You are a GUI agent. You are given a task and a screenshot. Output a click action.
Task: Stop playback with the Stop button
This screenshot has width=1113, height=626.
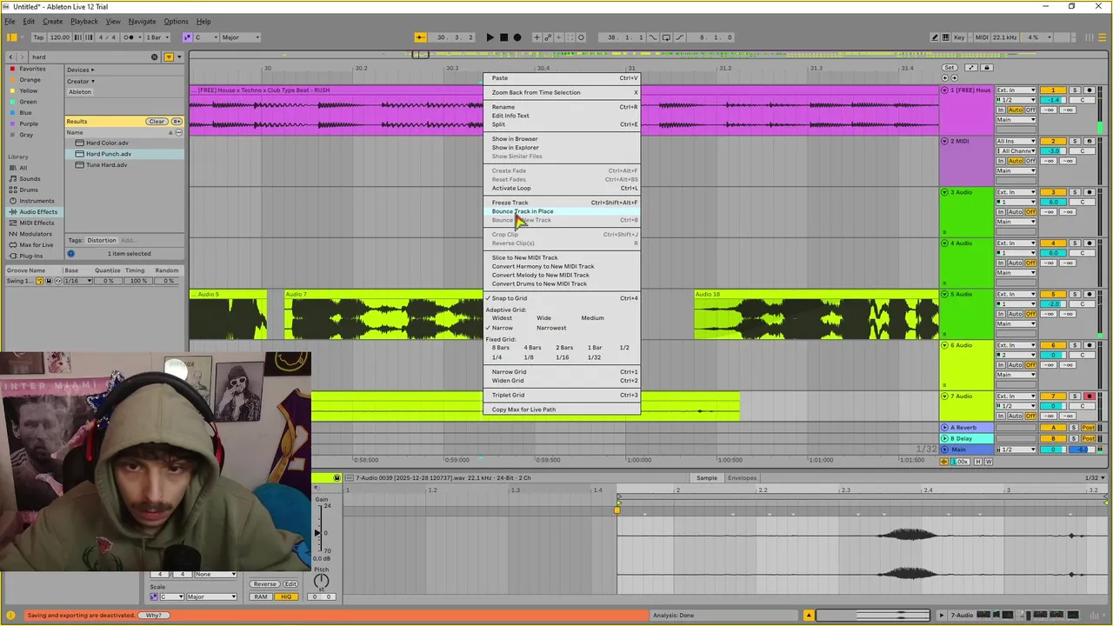tap(503, 37)
